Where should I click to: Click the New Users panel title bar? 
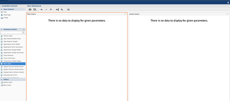coord(77,14)
